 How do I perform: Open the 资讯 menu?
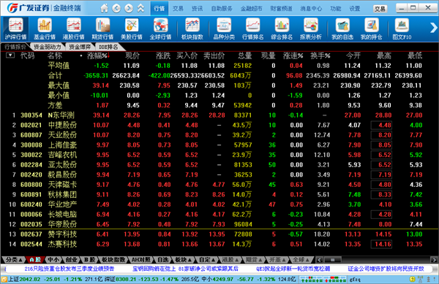197,9
